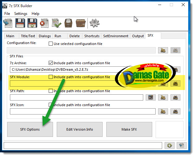Click the check document green checkmark icon

pos(57,23)
